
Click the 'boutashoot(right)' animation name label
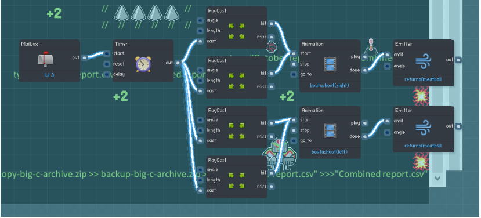tap(330, 86)
